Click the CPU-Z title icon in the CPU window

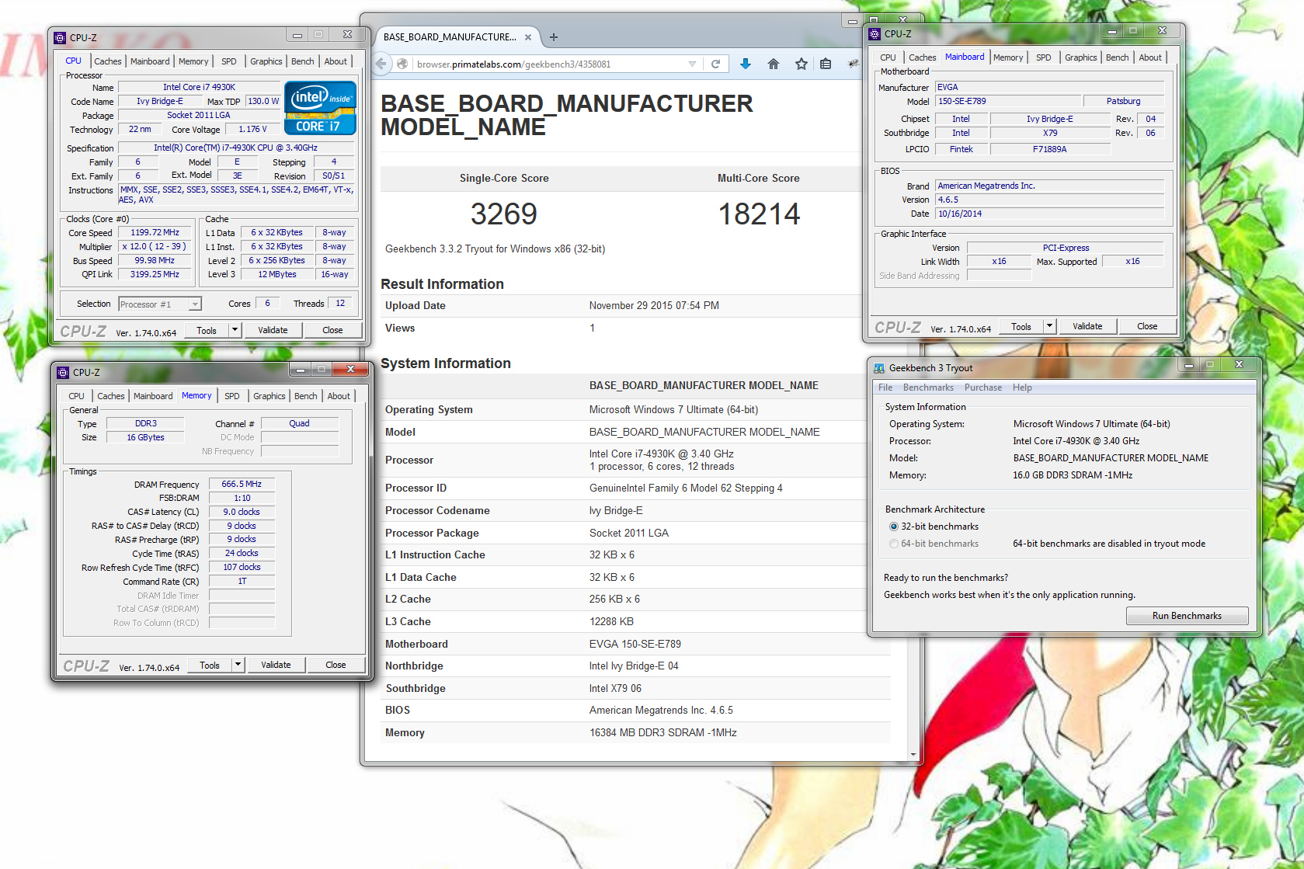(61, 37)
